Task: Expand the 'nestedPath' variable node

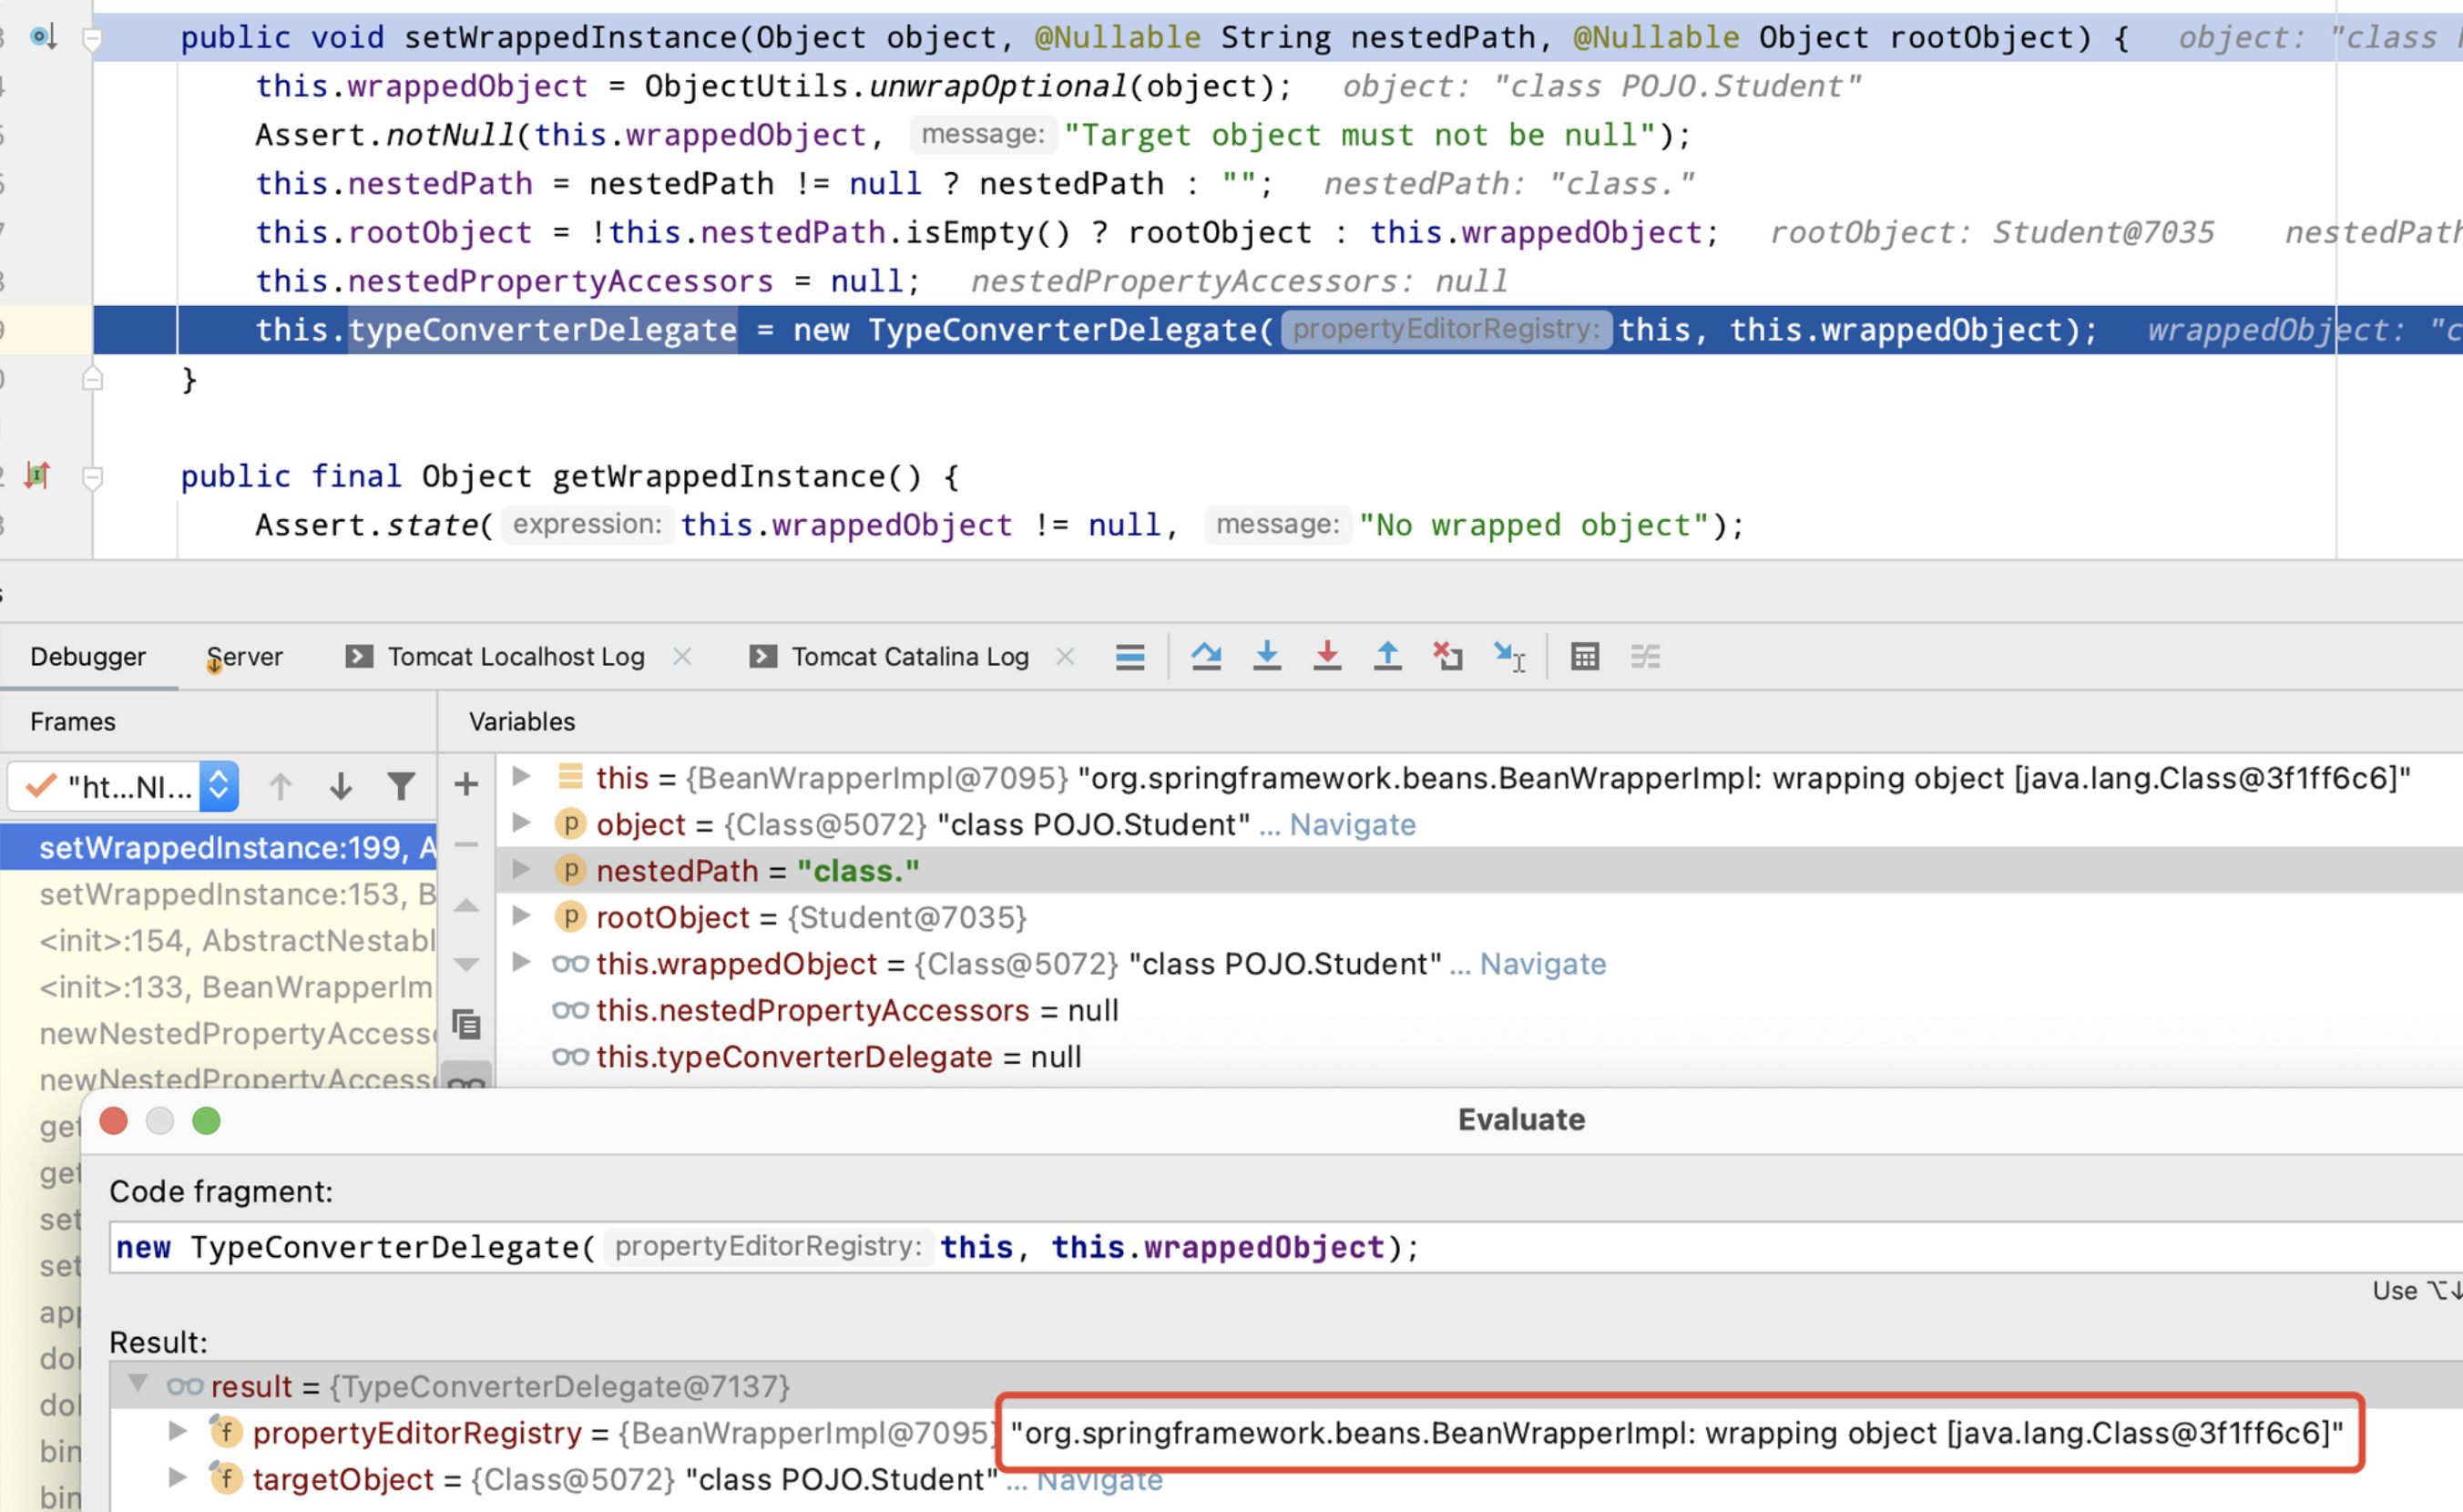Action: click(521, 869)
